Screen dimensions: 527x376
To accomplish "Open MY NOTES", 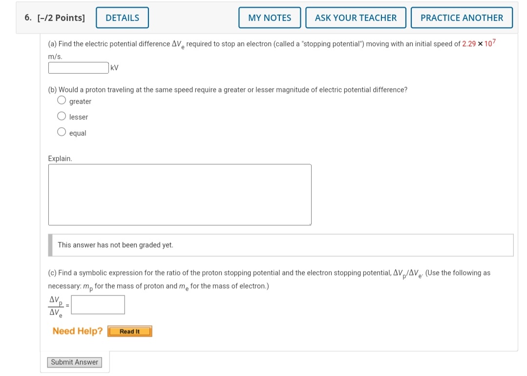I will pyautogui.click(x=269, y=17).
